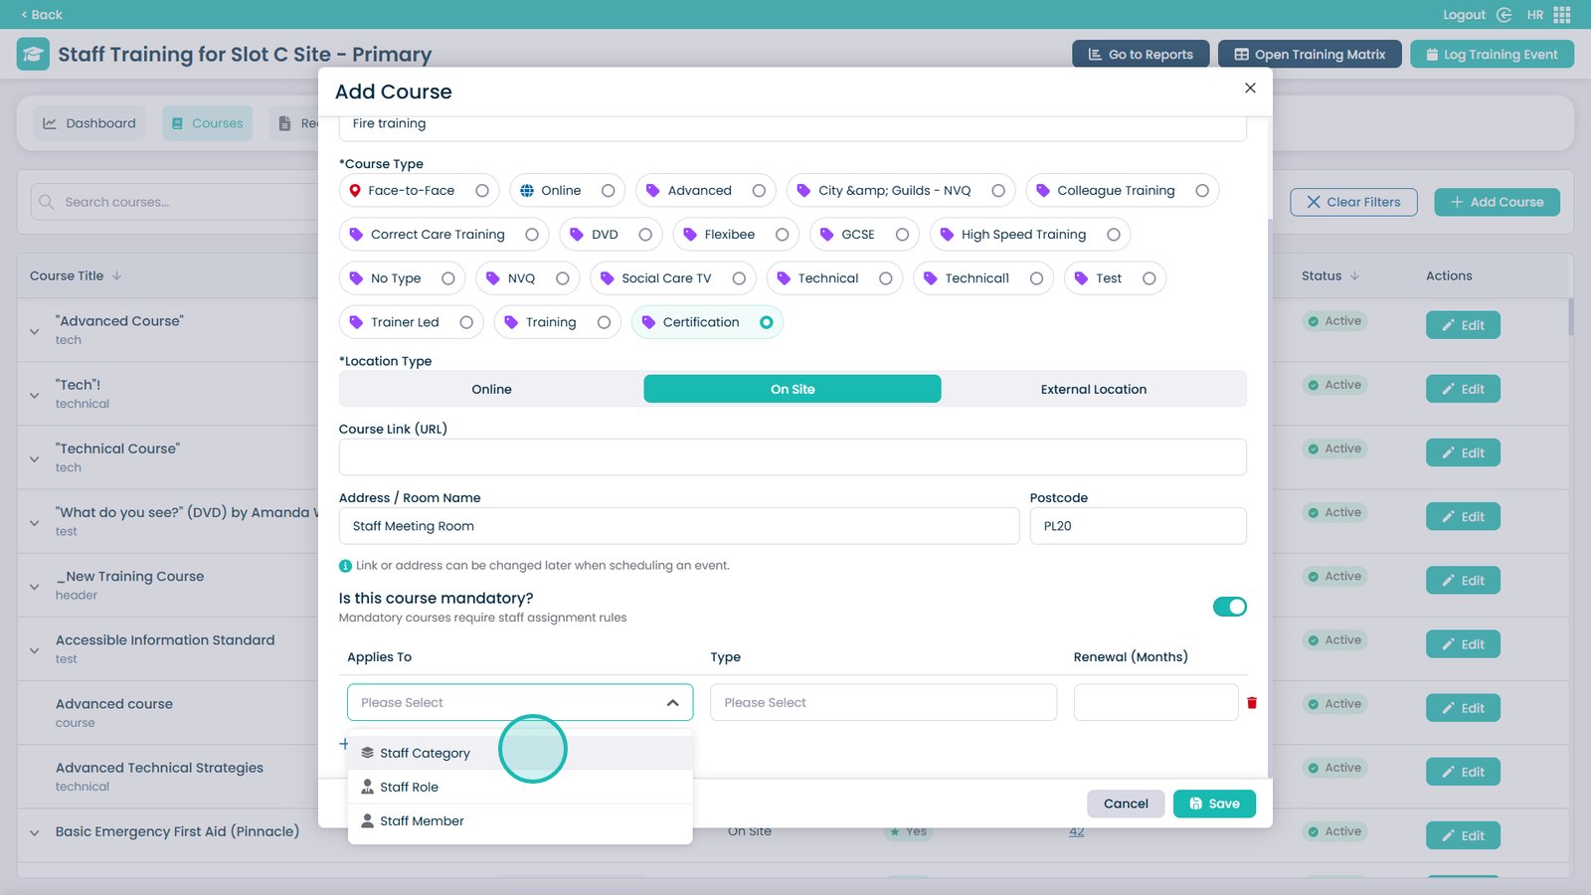Expand Accessible Information Standard row

35,649
